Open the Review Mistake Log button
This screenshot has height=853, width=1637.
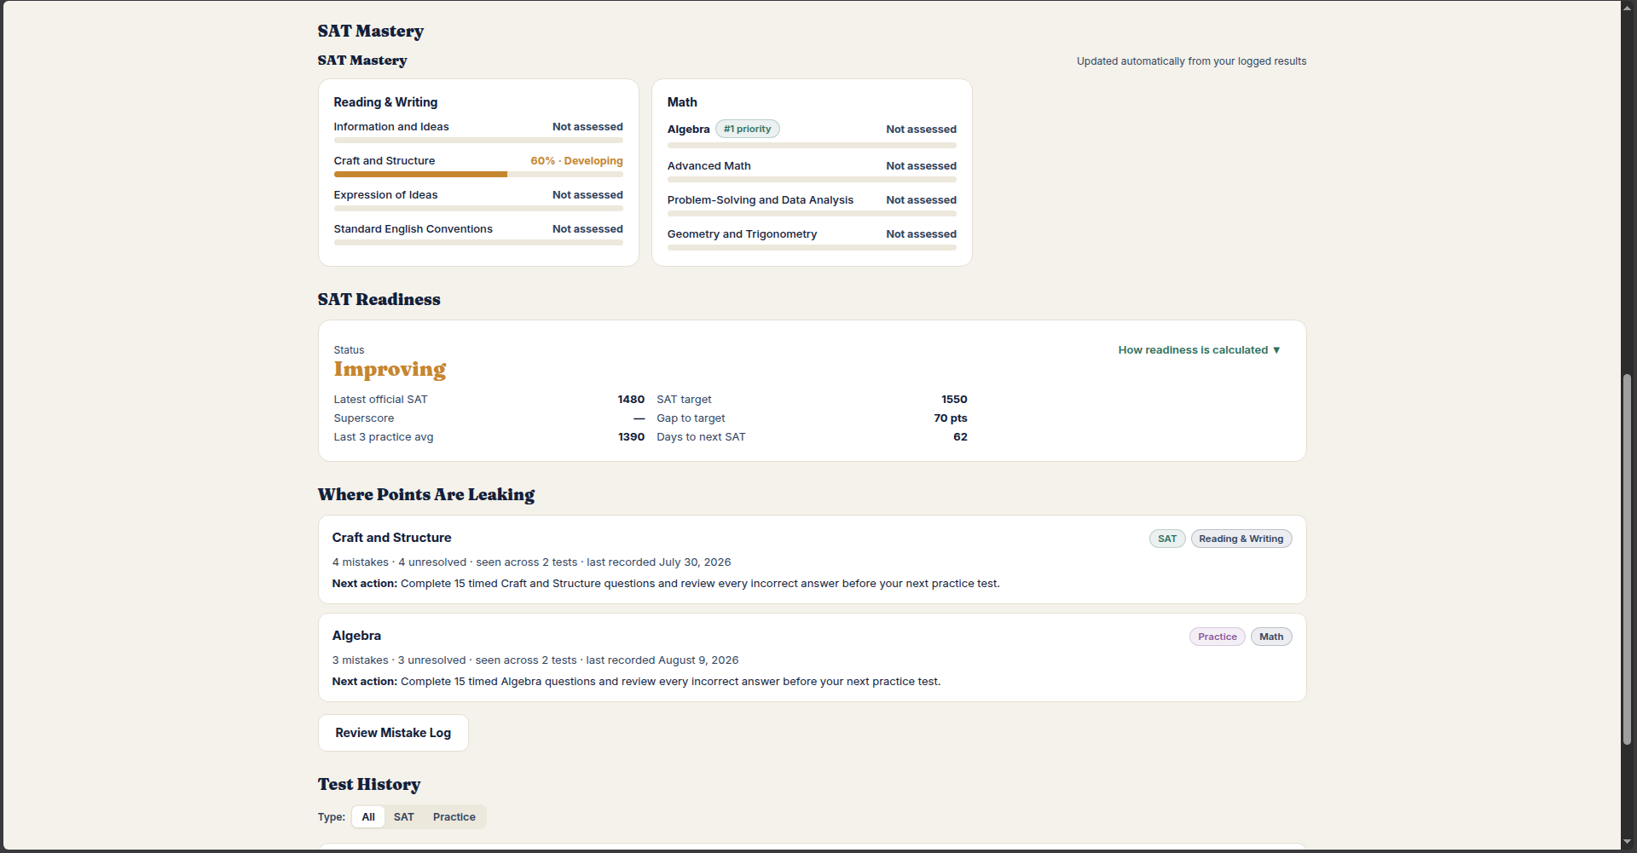393,733
